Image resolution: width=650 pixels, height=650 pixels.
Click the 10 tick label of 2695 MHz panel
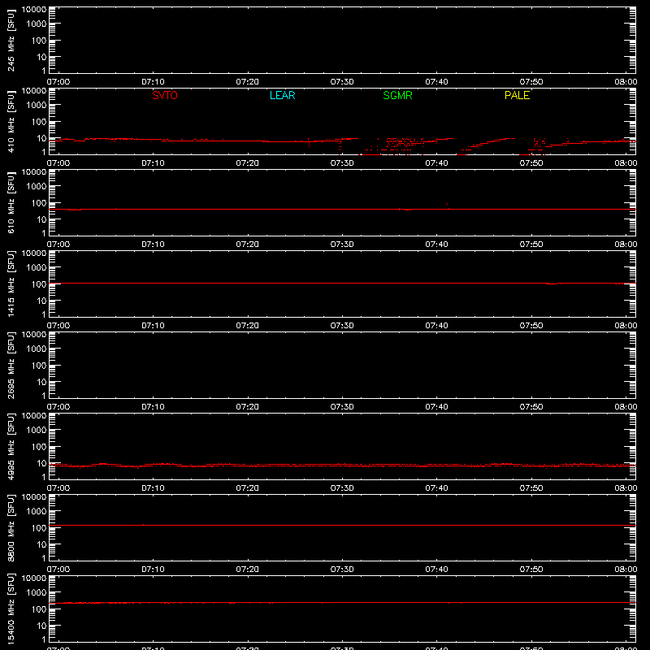click(41, 382)
